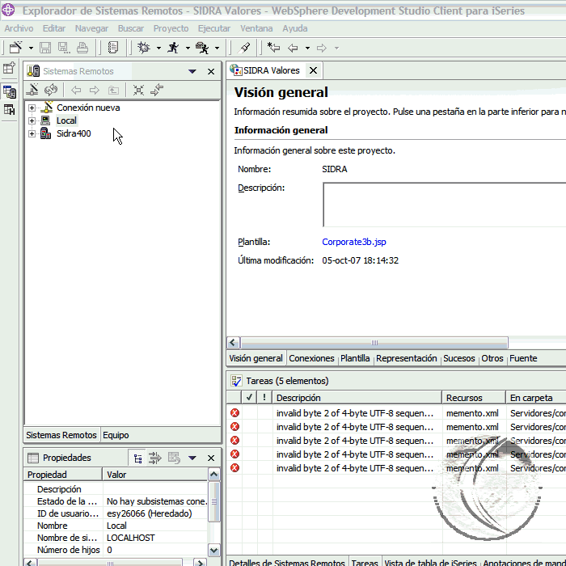Select the table perspective sidebar icon

click(9, 109)
